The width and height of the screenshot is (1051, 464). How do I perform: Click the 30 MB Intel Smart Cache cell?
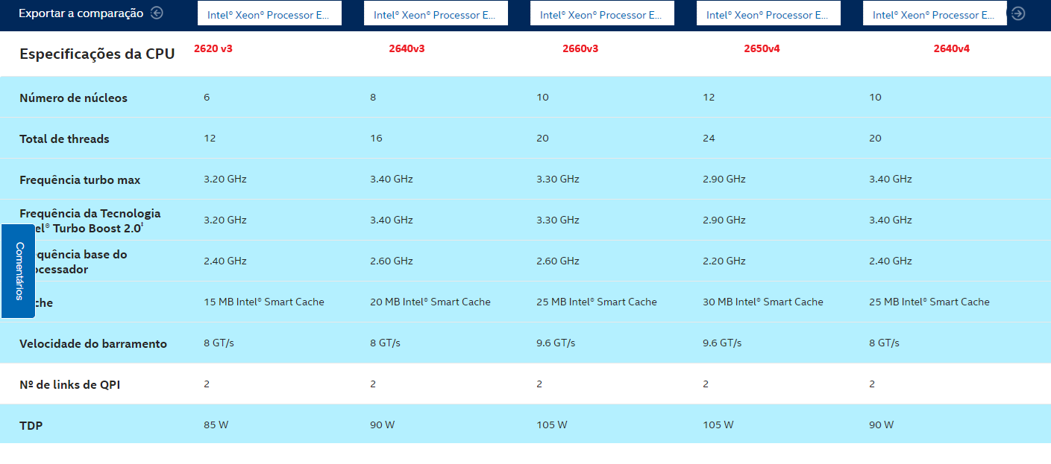pyautogui.click(x=762, y=302)
